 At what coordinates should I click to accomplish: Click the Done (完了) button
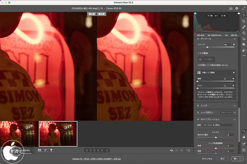(x=223, y=159)
